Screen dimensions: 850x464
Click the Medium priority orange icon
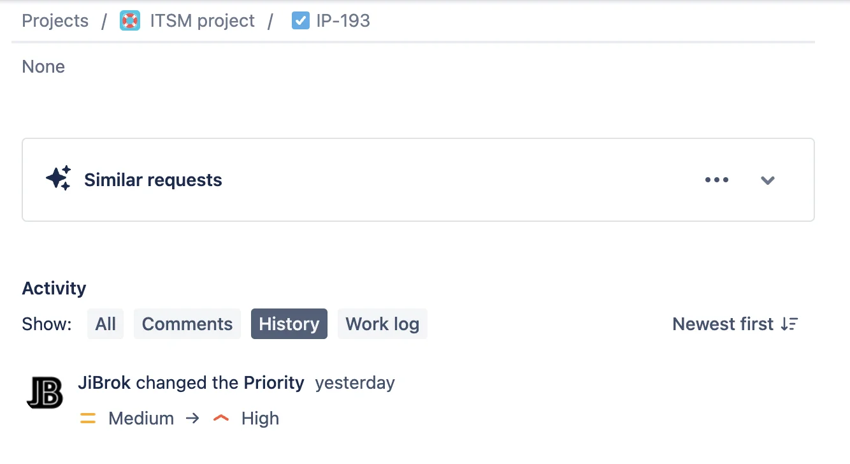(x=88, y=418)
